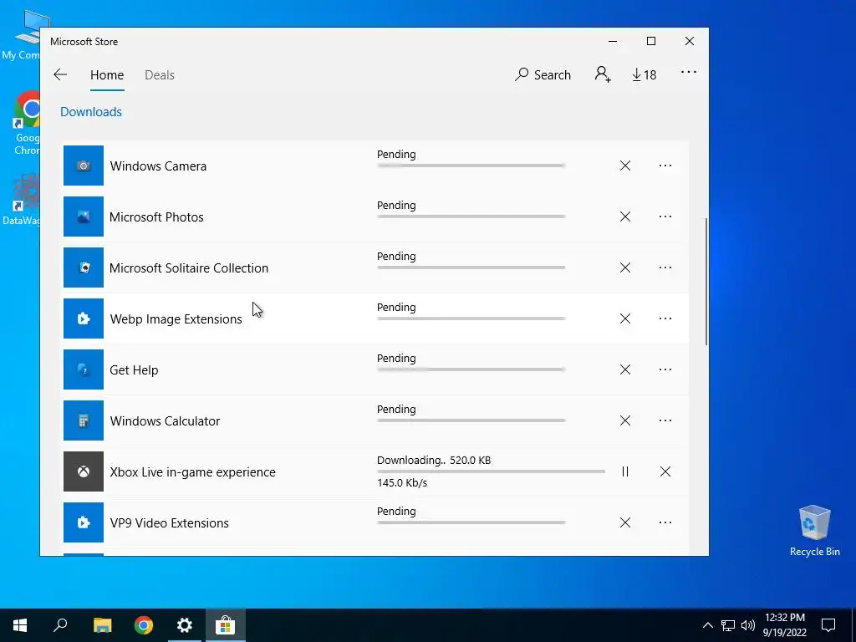Viewport: 856px width, 642px height.
Task: Open more options for Get Help
Action: click(x=665, y=369)
